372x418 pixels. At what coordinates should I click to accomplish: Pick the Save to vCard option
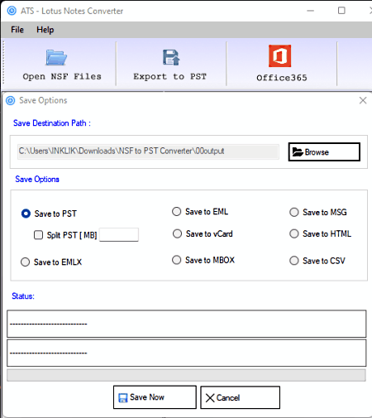pos(177,233)
